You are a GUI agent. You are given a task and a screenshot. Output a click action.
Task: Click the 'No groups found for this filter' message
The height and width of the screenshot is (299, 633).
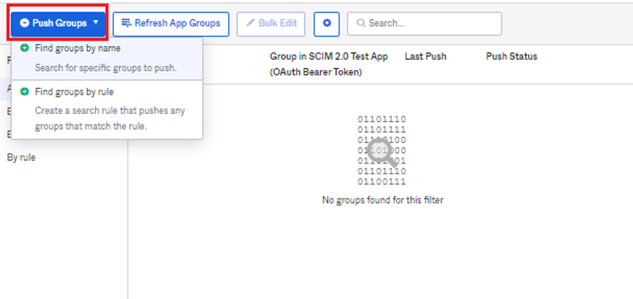click(x=382, y=200)
